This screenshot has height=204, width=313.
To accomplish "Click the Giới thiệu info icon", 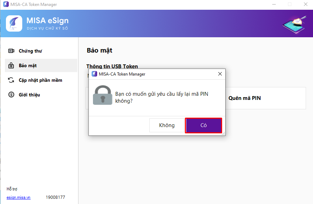I will (x=11, y=95).
